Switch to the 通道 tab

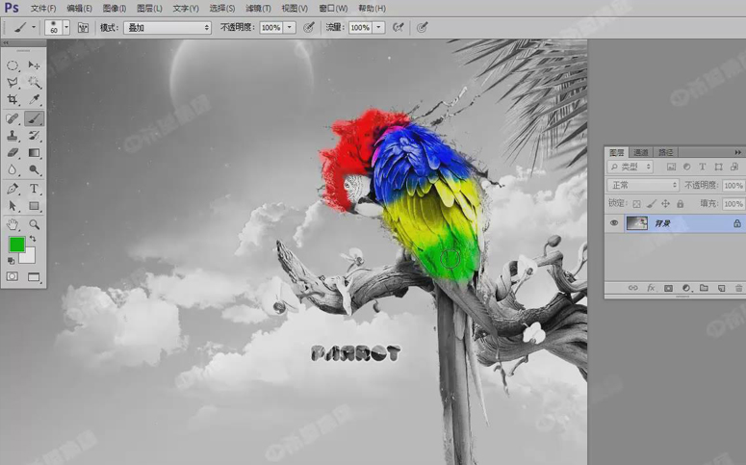(x=641, y=152)
